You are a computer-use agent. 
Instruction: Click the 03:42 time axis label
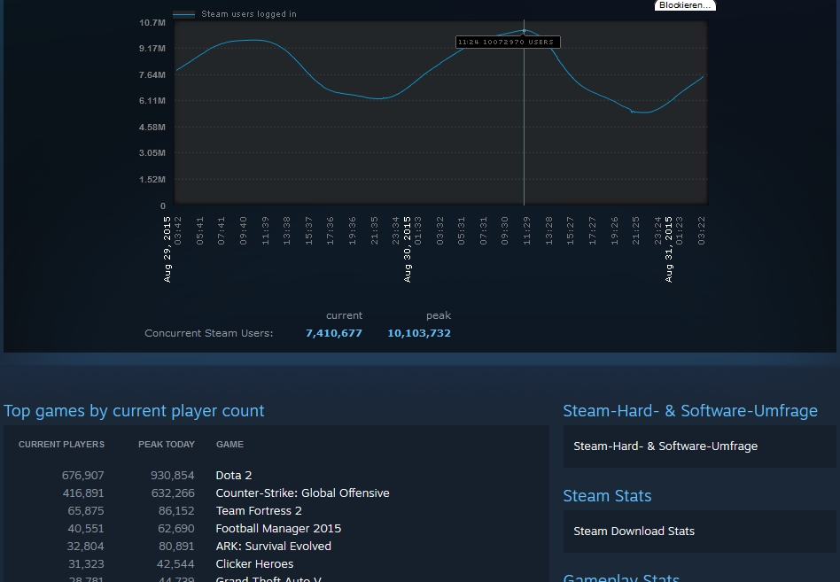pyautogui.click(x=178, y=231)
